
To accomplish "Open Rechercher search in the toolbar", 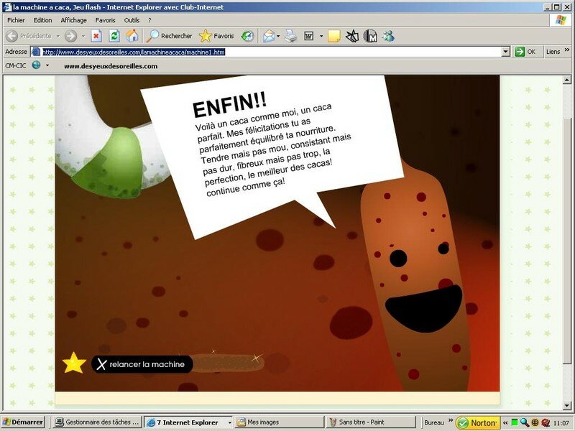I will pyautogui.click(x=169, y=36).
